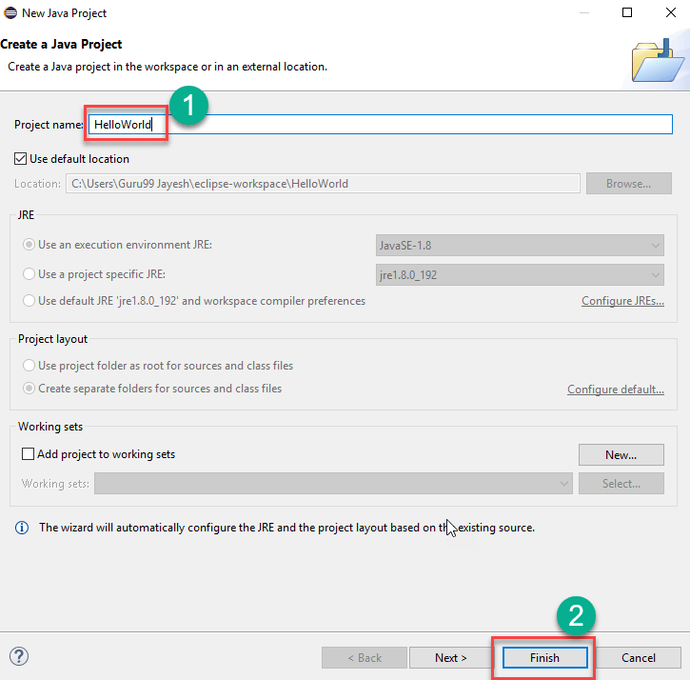
Task: Click the Configure default link
Action: tap(615, 390)
